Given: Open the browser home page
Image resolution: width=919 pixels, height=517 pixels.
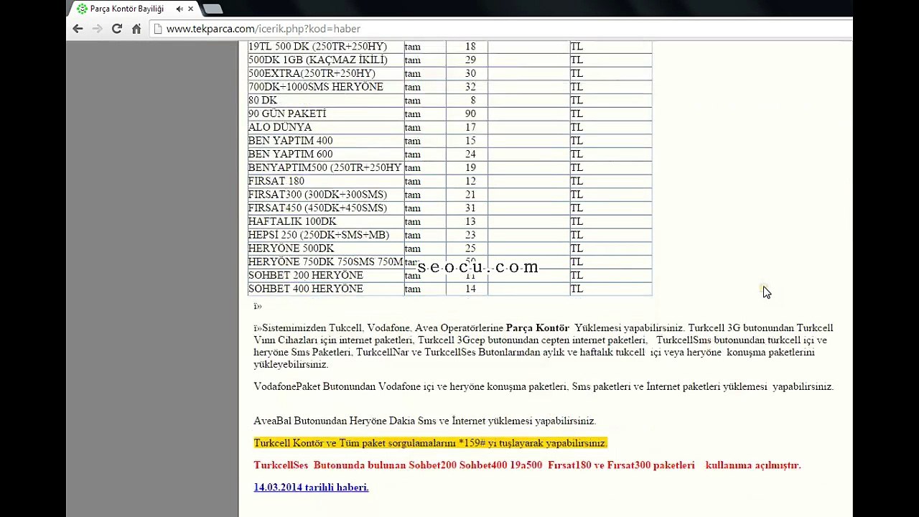Looking at the screenshot, I should click(x=136, y=29).
